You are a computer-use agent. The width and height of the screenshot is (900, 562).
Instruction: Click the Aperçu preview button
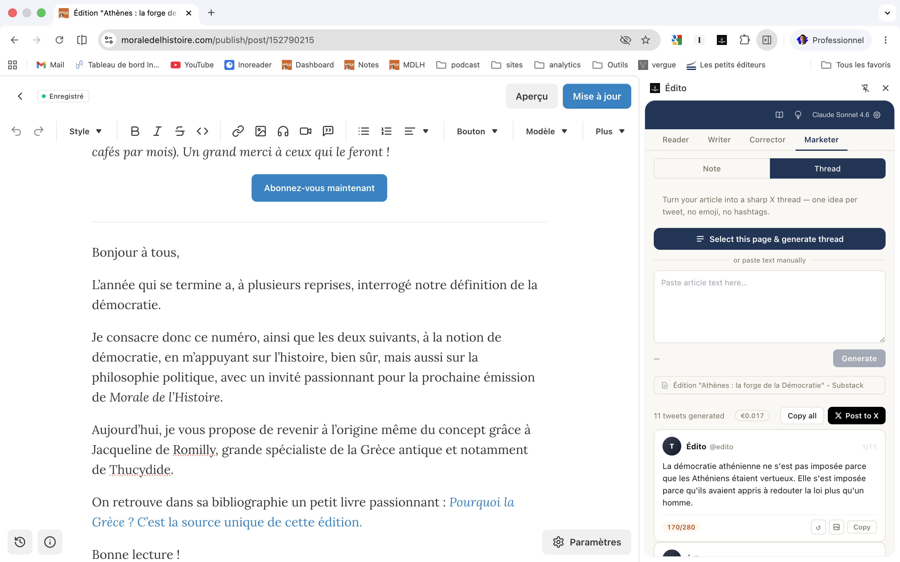(532, 96)
